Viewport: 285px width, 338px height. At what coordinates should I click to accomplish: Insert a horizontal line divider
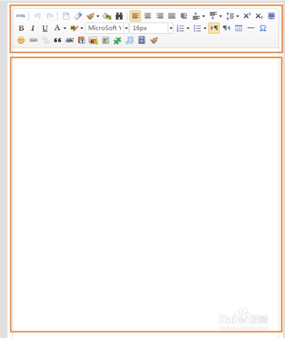point(251,28)
